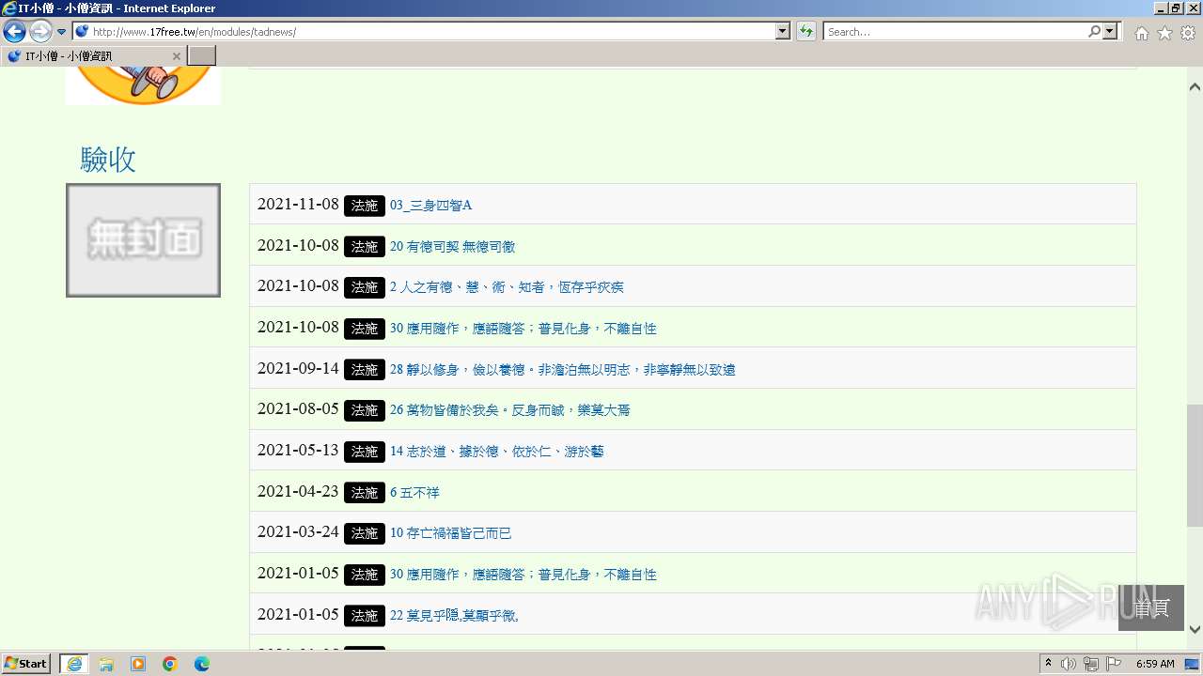Open File Explorer from the taskbar

[x=106, y=664]
